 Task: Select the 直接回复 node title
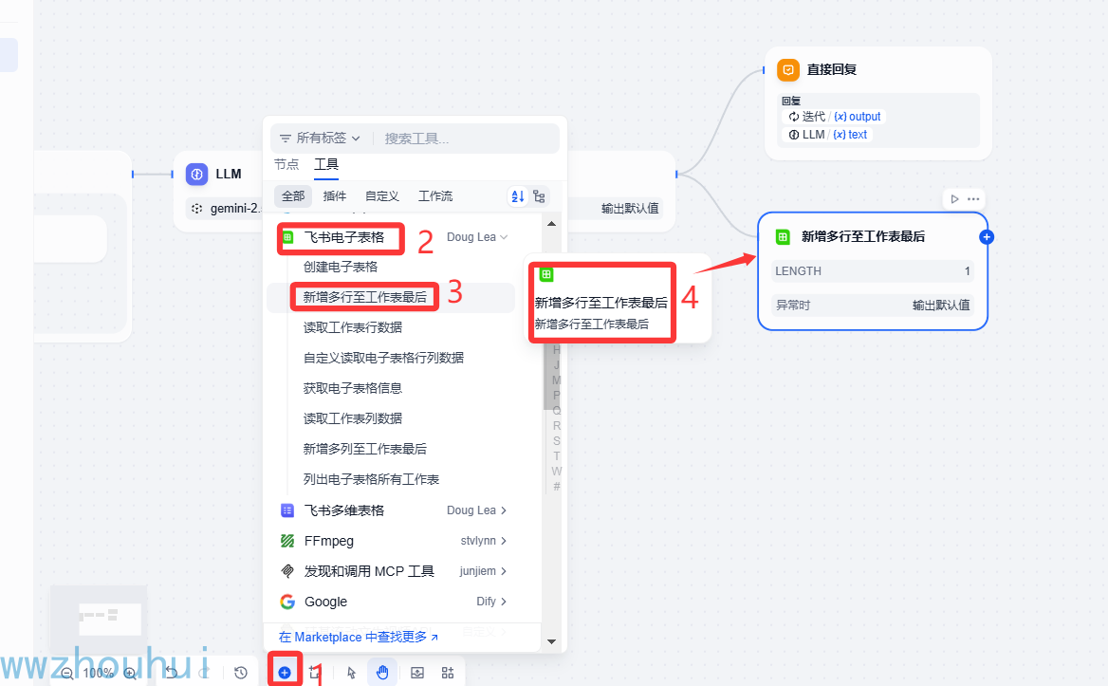832,70
